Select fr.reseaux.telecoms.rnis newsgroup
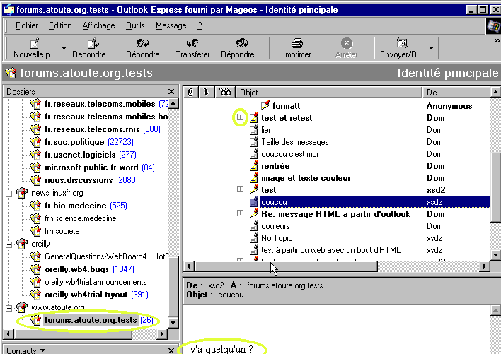This screenshot has width=501, height=354. (92, 129)
